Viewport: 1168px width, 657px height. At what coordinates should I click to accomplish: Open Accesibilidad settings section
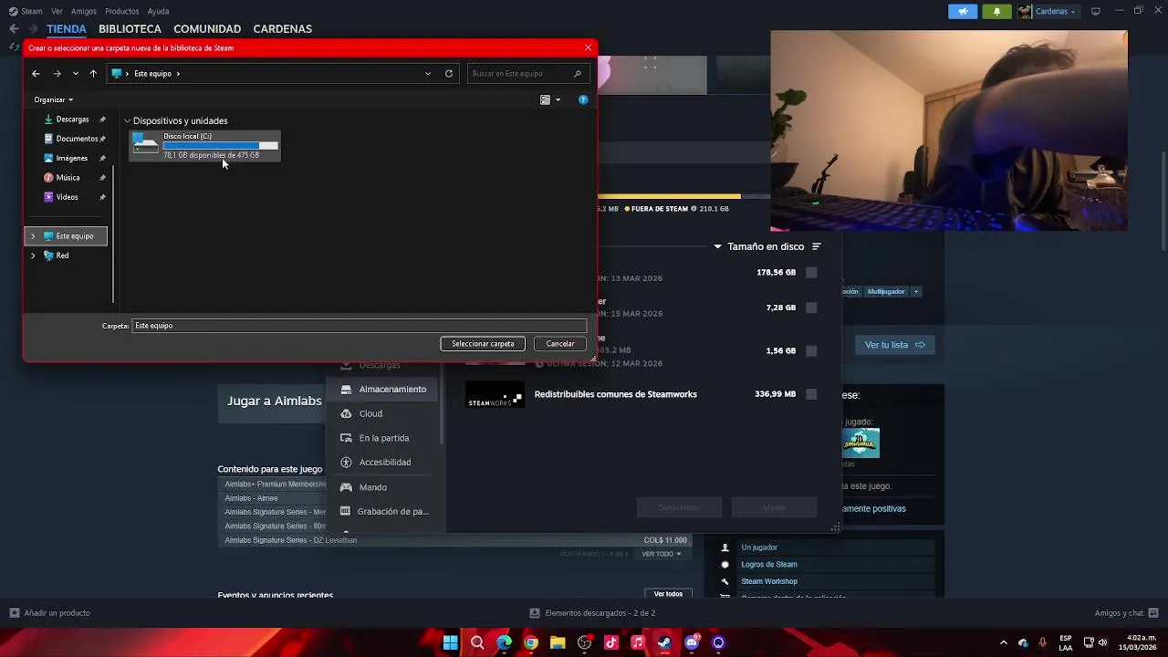(x=384, y=463)
